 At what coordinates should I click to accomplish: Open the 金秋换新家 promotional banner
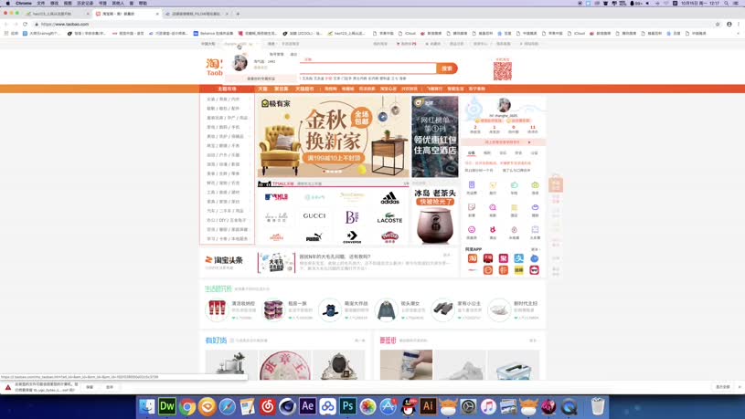click(x=333, y=137)
